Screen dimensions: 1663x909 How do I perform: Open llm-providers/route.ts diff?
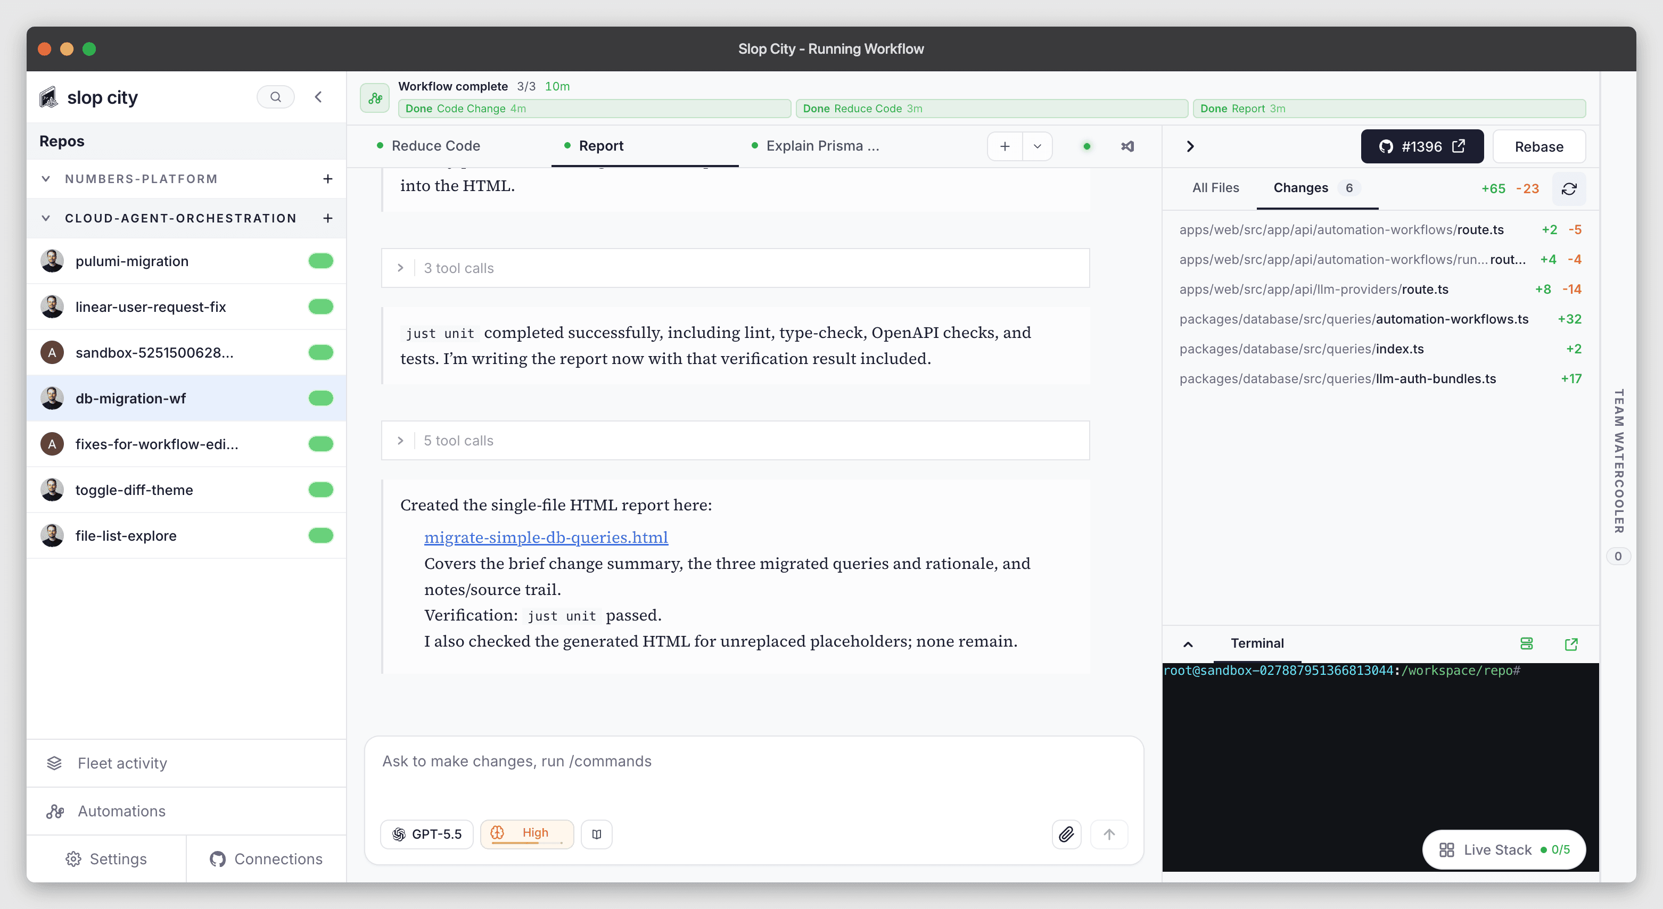1380,289
